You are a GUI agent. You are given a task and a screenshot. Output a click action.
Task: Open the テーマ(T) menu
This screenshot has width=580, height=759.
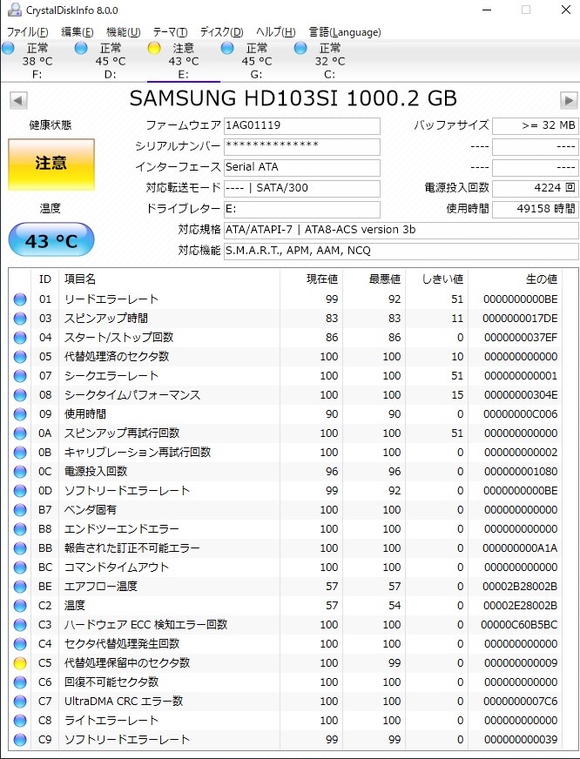[170, 32]
